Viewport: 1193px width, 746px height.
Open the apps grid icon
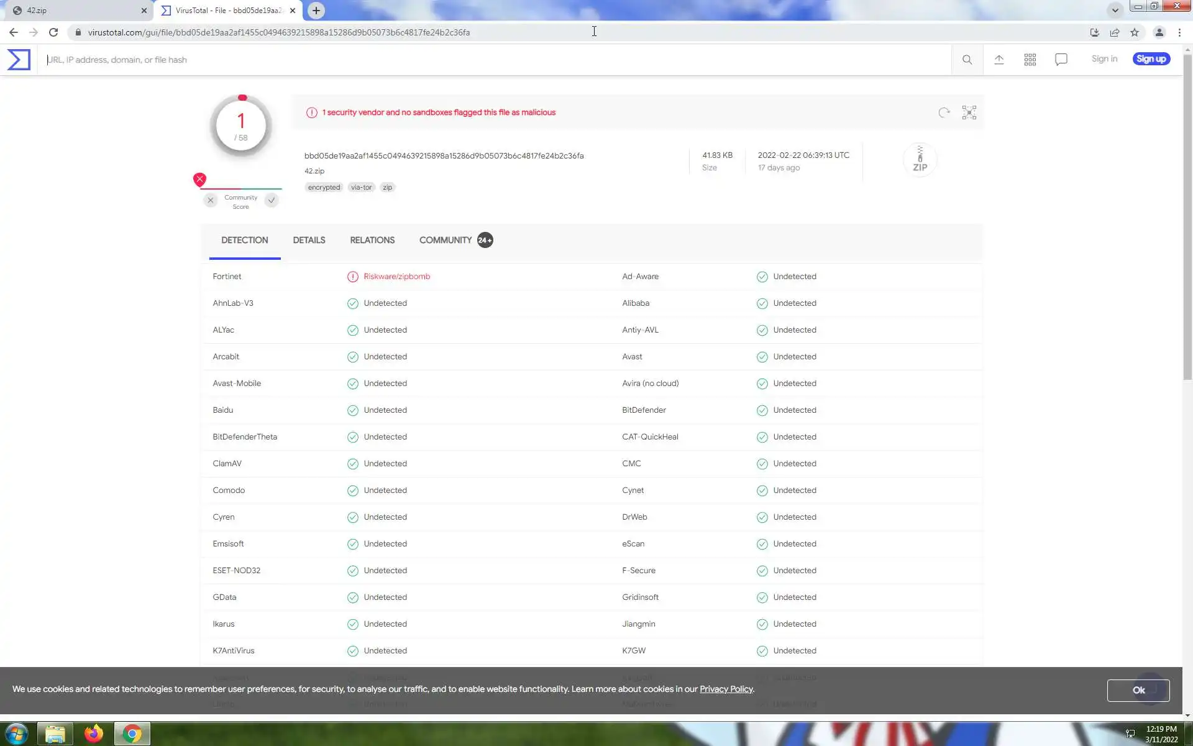1030,60
